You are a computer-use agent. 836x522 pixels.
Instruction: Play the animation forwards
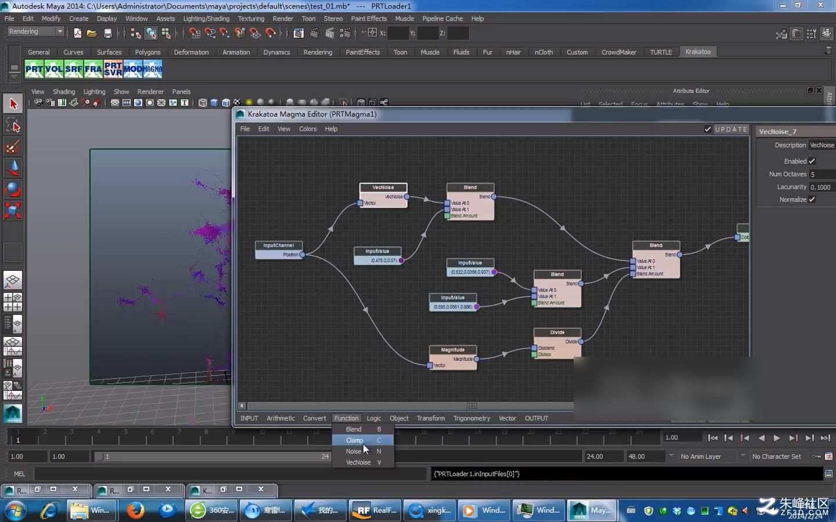[x=777, y=438]
